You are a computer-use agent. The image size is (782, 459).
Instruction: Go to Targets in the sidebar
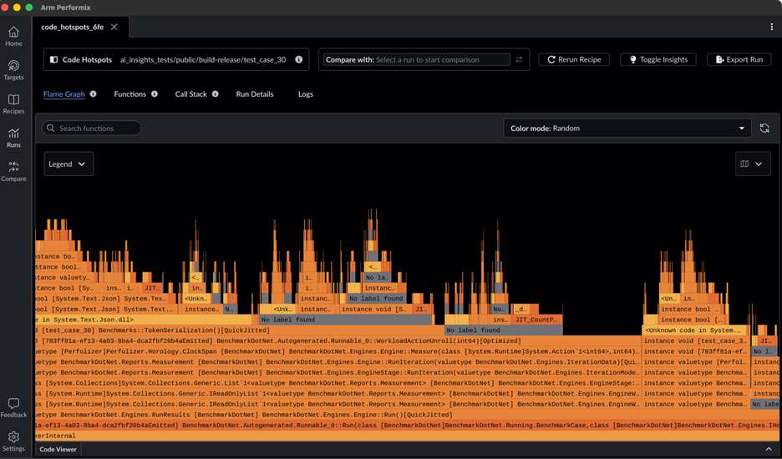point(13,70)
